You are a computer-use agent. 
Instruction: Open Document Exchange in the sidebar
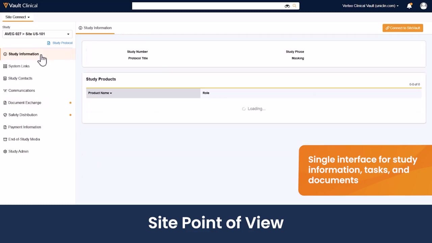click(25, 103)
